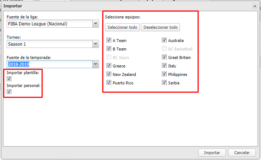This screenshot has height=160, width=261.
Task: Click the Seleccionar todo button
Action: click(122, 28)
